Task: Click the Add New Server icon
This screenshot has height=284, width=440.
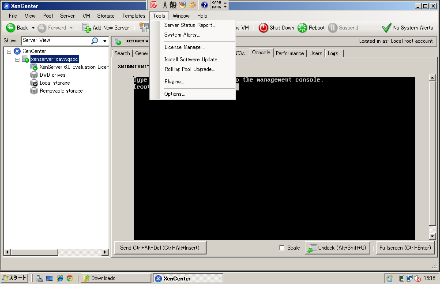Action: point(86,28)
